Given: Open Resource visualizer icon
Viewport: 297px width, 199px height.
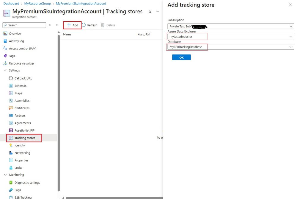Looking at the screenshot, I should (x=5, y=63).
